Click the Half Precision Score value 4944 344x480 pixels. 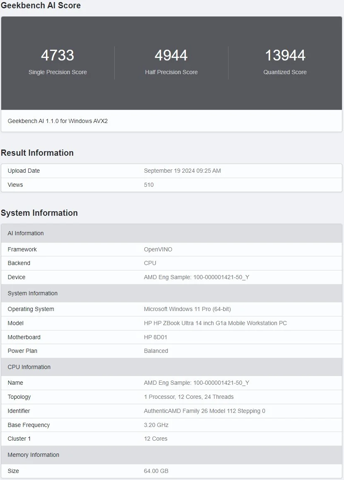(171, 55)
